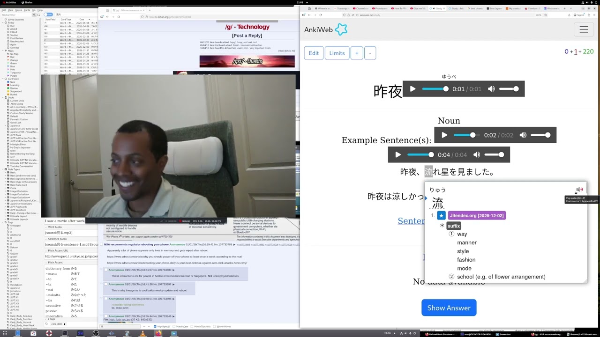This screenshot has height=337, width=600.
Task: Open the Edit menu in Anki browser
Action: (4, 10)
